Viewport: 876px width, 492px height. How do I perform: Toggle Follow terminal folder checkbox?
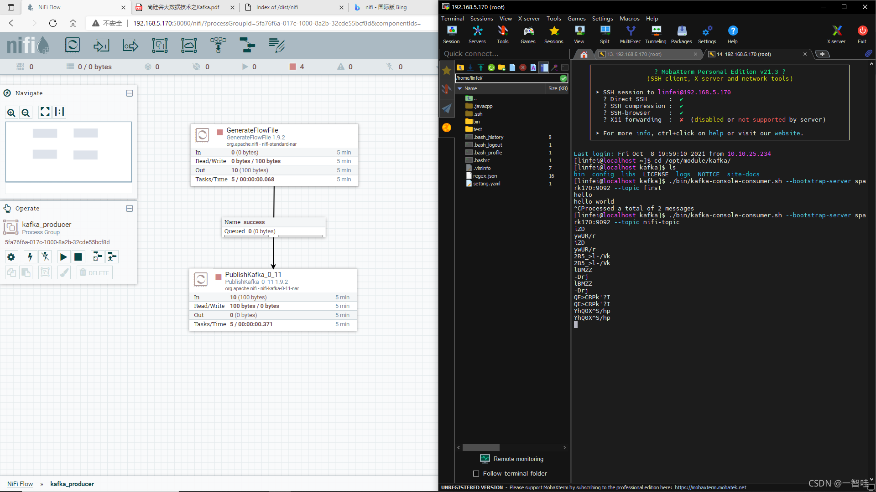click(476, 474)
